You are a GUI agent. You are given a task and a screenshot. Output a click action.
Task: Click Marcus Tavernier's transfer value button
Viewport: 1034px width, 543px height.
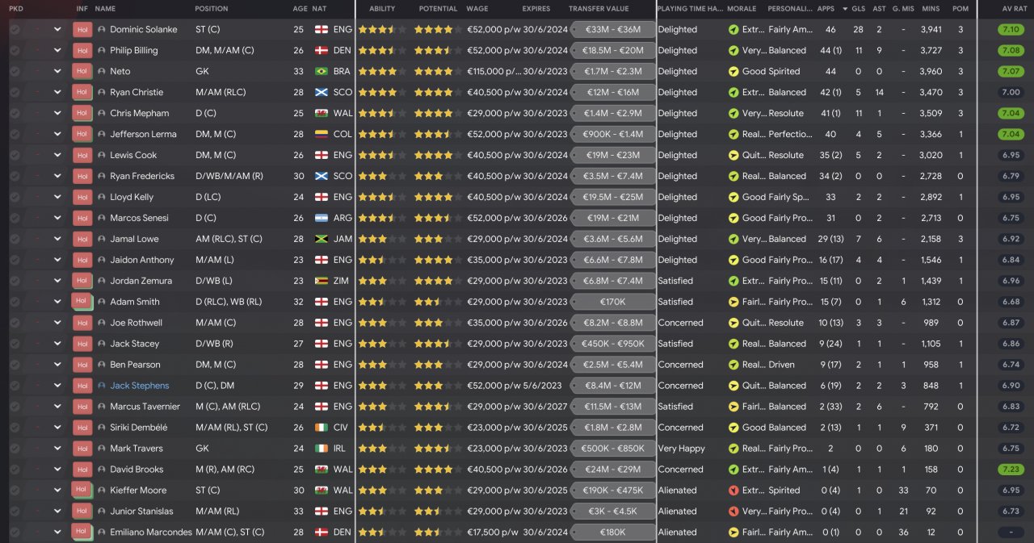click(x=612, y=407)
